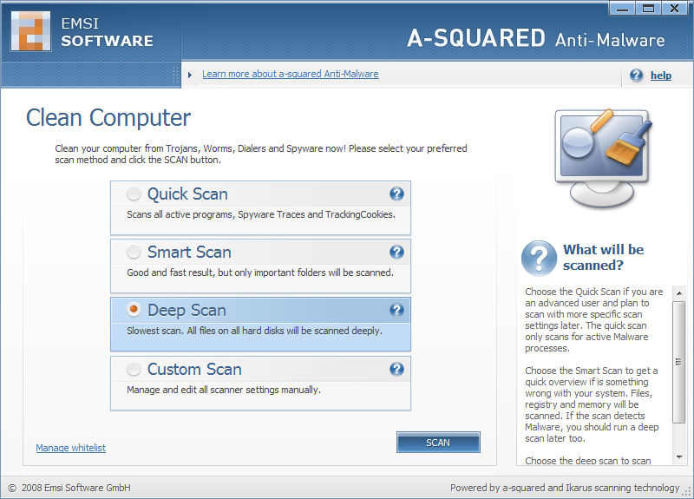The width and height of the screenshot is (694, 499).
Task: Open the Manage whitelist link
Action: pyautogui.click(x=70, y=448)
